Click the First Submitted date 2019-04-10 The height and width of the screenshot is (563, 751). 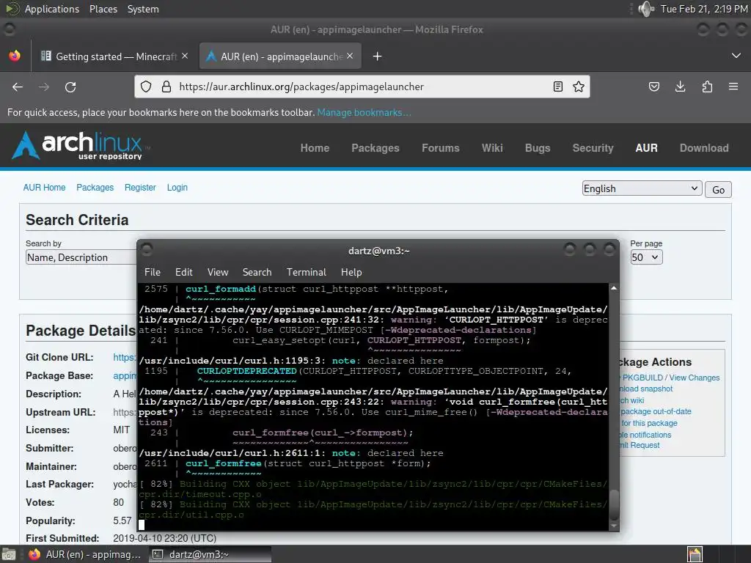[x=165, y=539]
